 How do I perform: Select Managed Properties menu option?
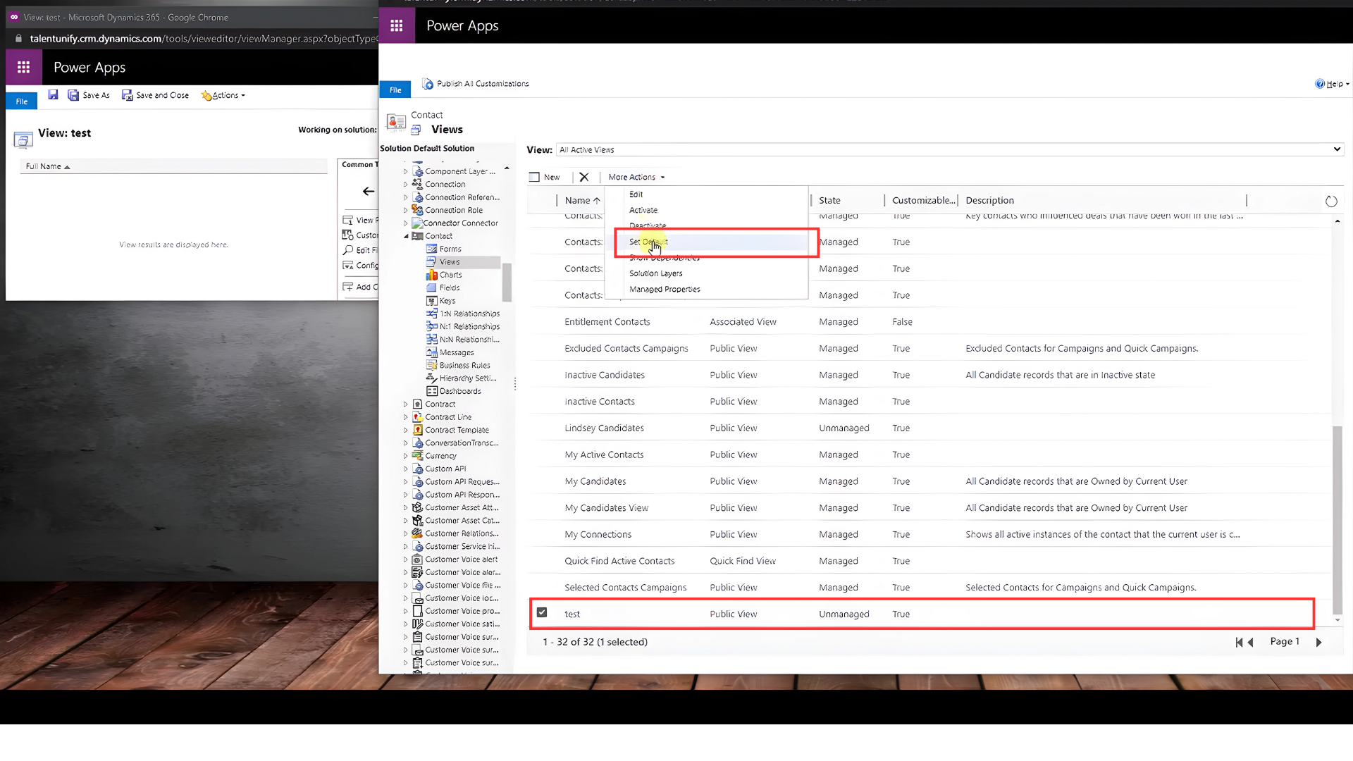coord(665,289)
